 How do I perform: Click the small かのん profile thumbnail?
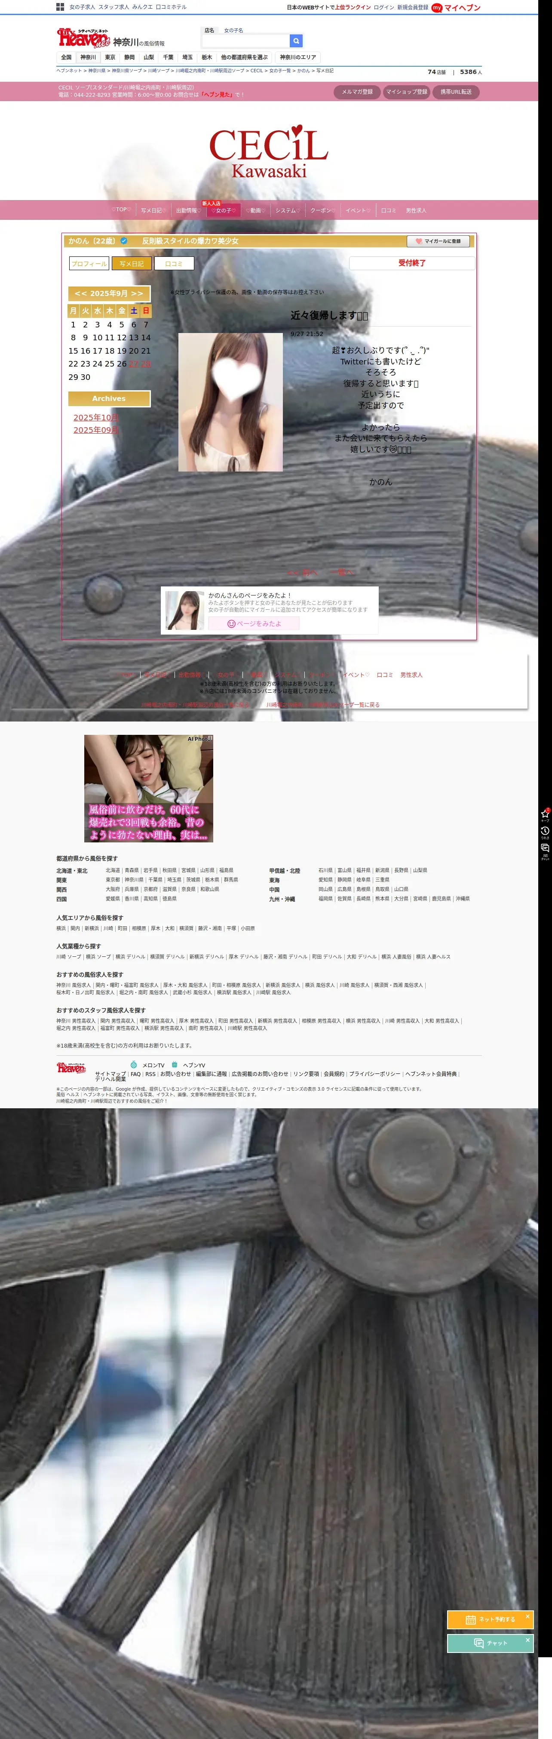[185, 610]
